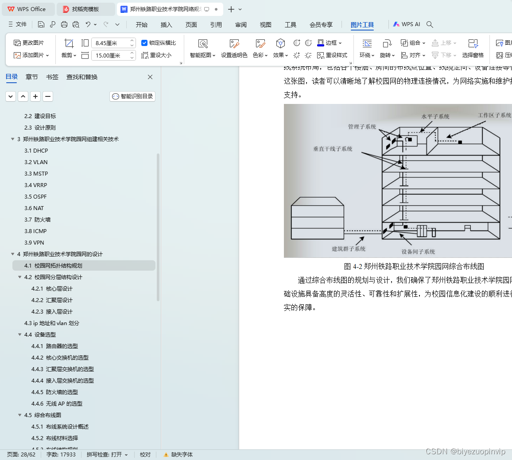This screenshot has height=460, width=512.
Task: Switch to 书签 bookmarks tab
Action: 52,77
